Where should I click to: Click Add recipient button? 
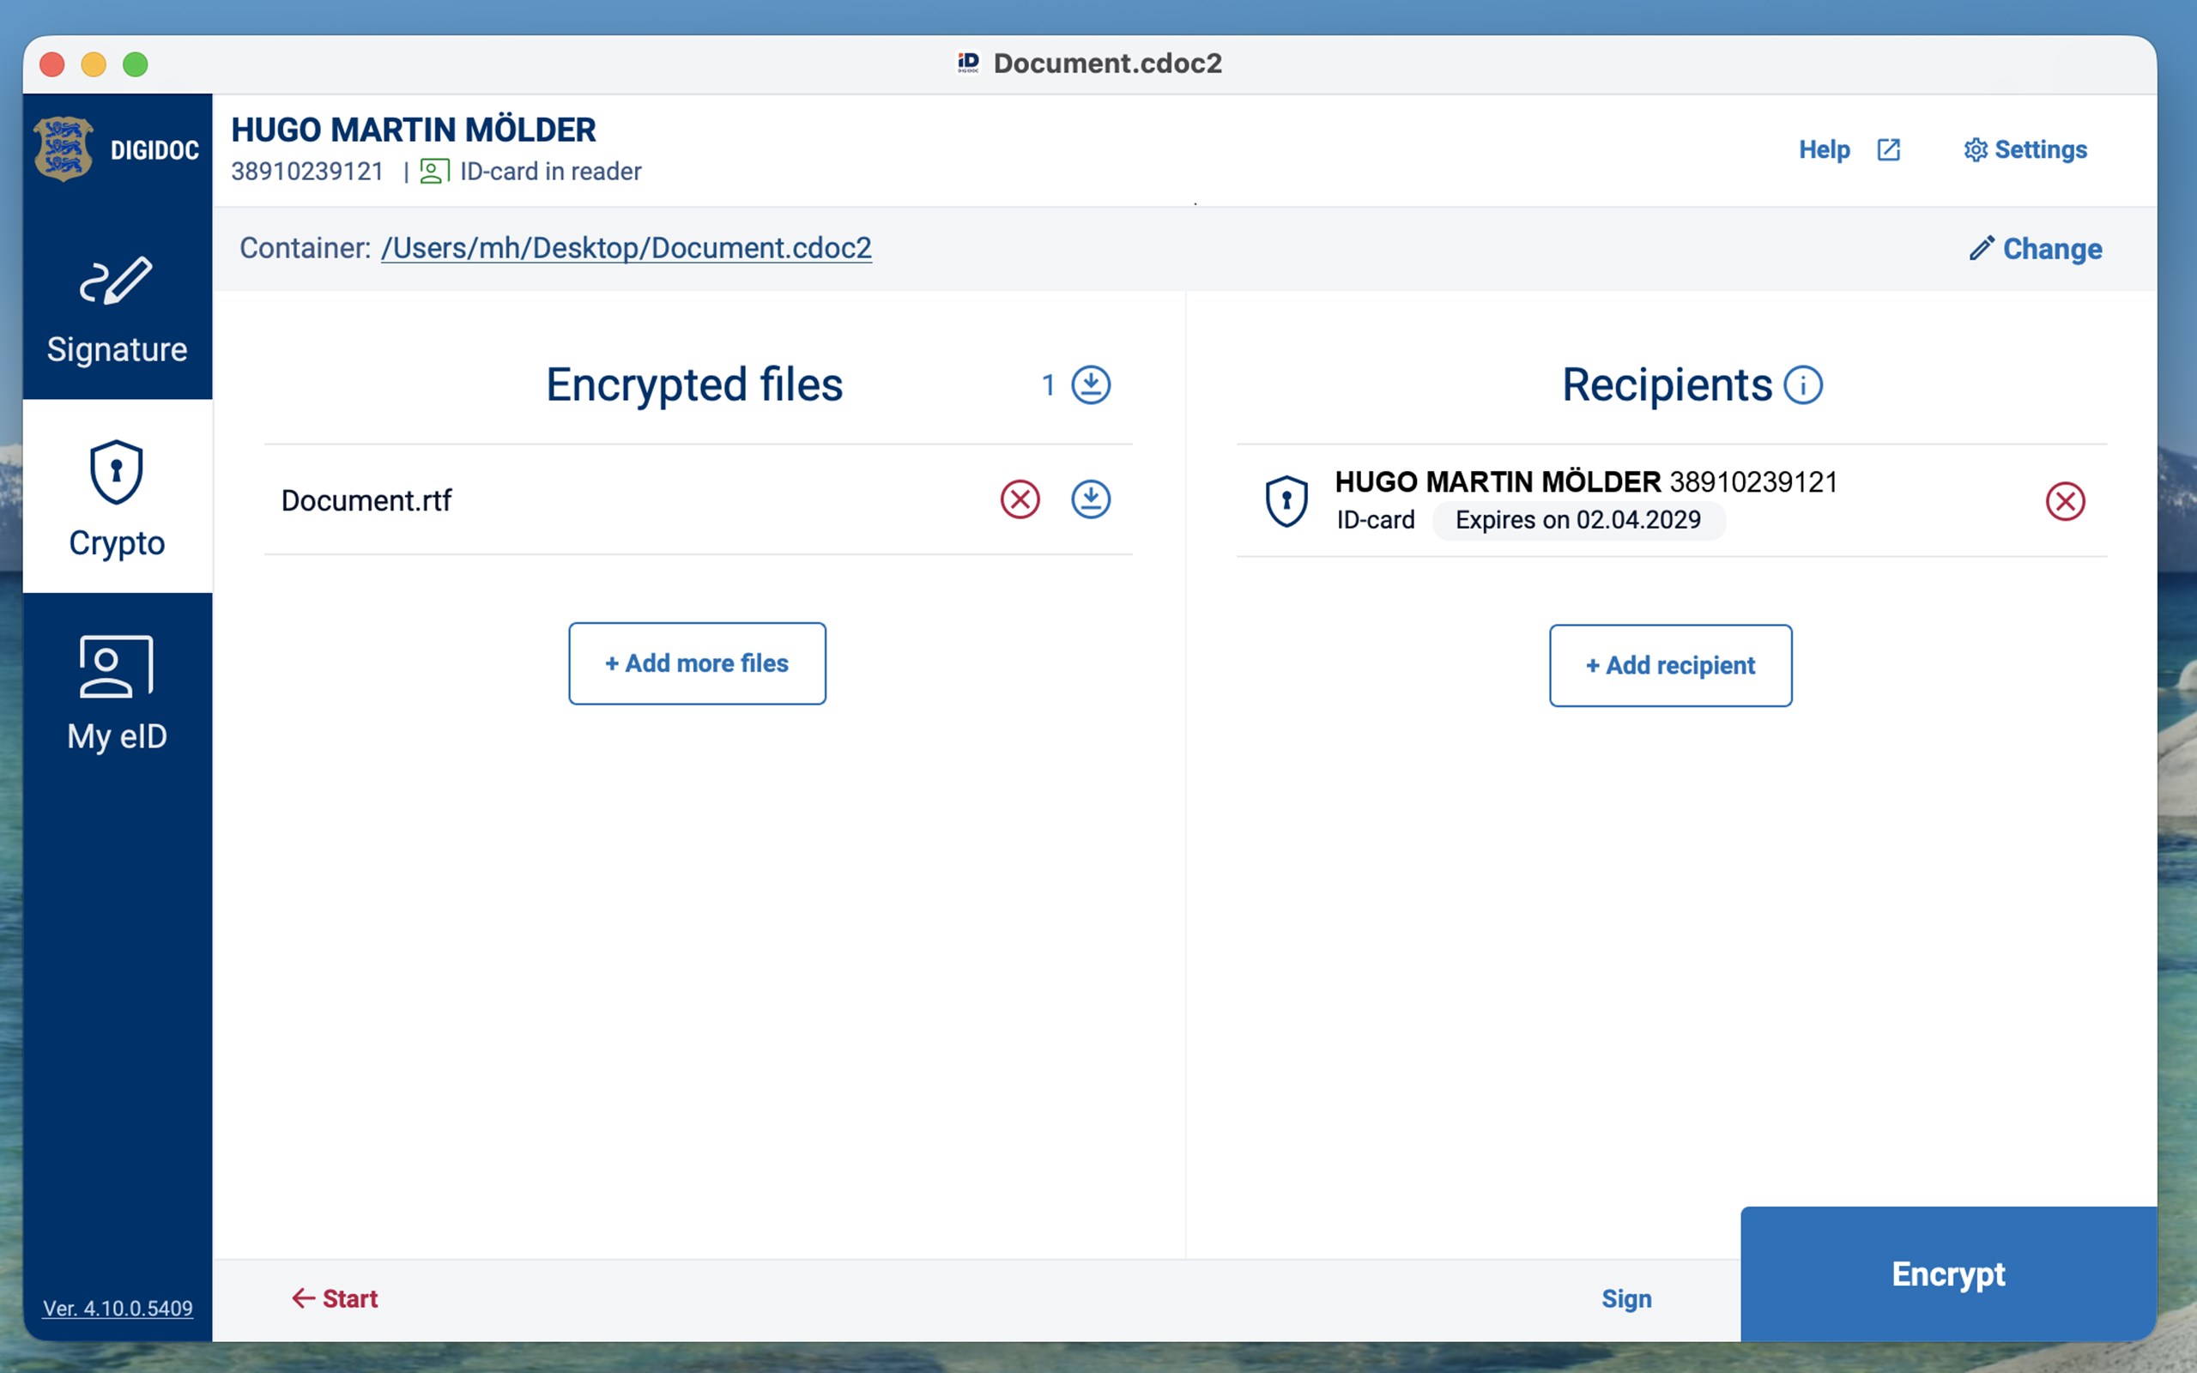[1670, 666]
